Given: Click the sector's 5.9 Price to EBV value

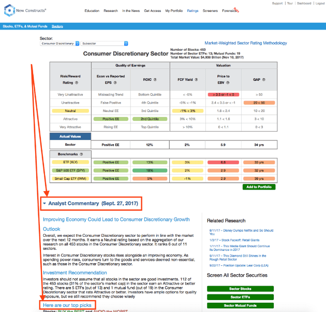Looking at the screenshot, I should point(223,145).
